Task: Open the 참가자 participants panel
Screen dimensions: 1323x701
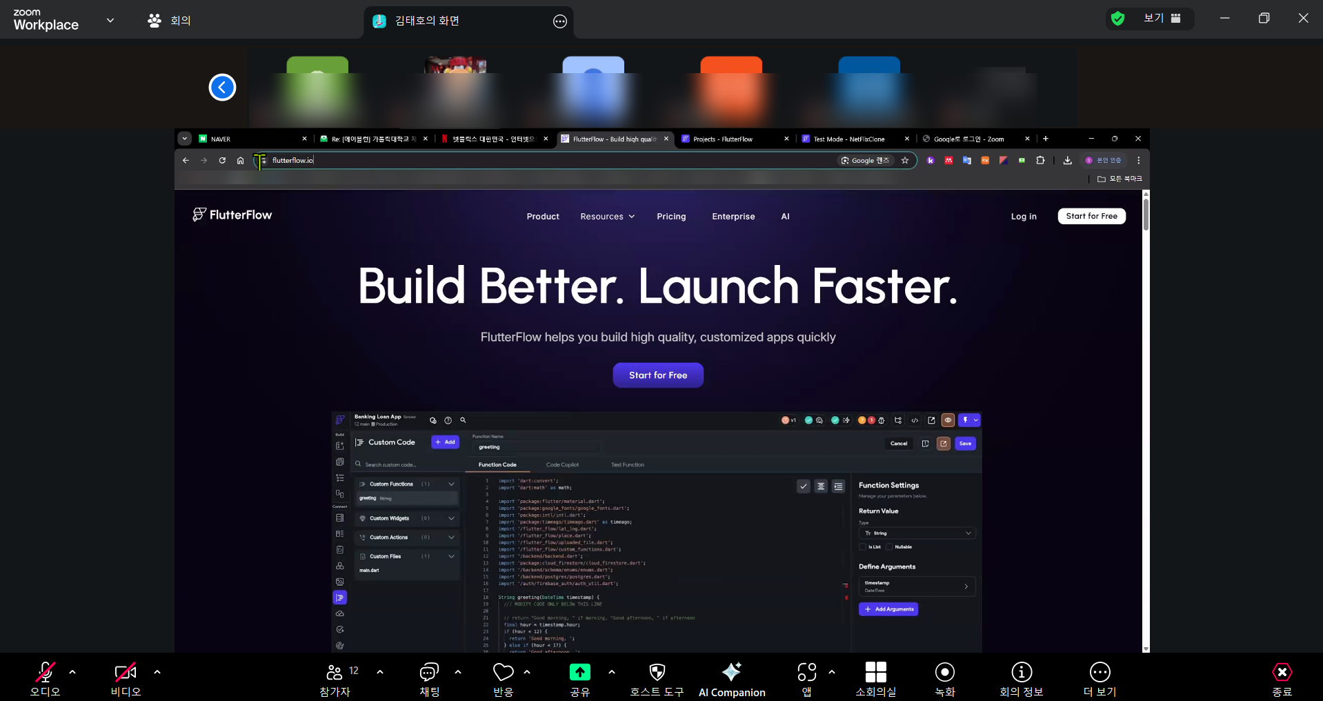Action: [x=335, y=680]
